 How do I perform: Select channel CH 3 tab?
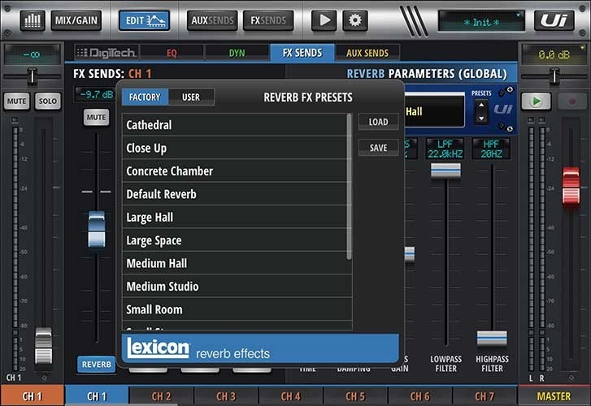click(x=226, y=396)
